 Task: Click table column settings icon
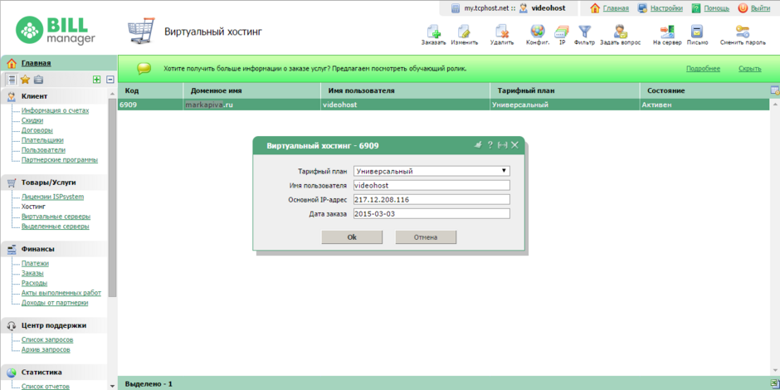774,90
